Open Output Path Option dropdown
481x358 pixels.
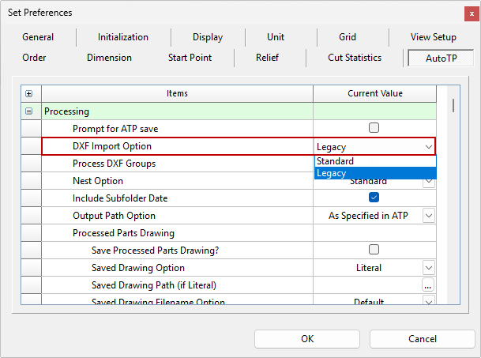[428, 215]
